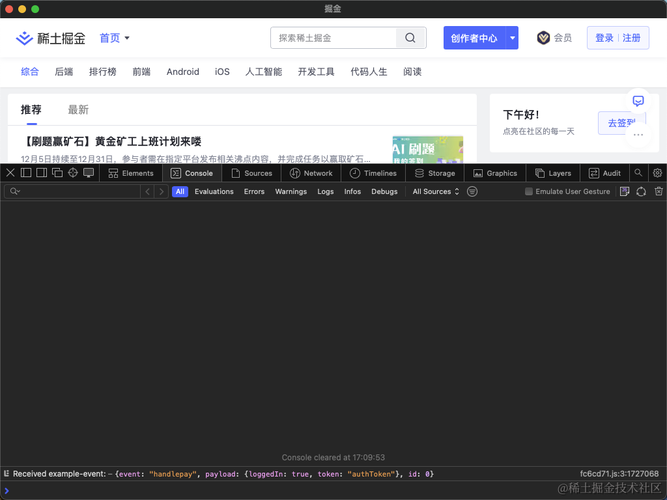This screenshot has height=500, width=667.
Task: Select the iOS category
Action: 222,72
